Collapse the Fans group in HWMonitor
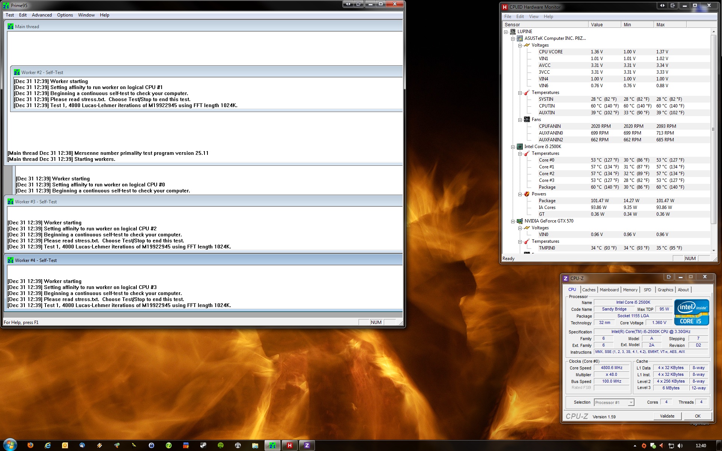 point(520,120)
